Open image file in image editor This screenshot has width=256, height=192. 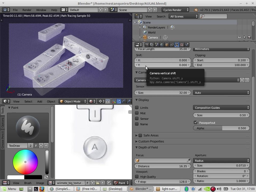[x=98, y=183]
